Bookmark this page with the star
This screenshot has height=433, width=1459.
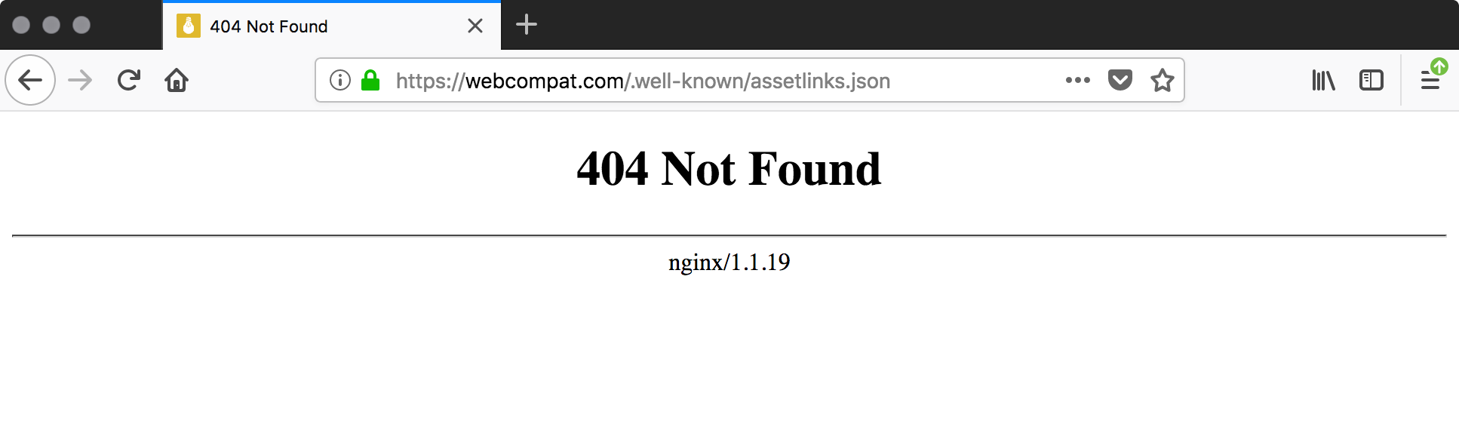pyautogui.click(x=1163, y=80)
